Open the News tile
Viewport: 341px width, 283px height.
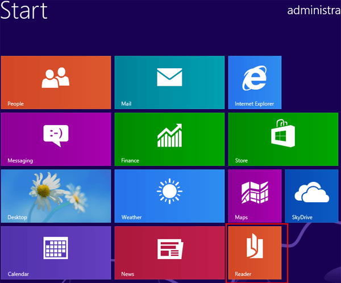(169, 253)
